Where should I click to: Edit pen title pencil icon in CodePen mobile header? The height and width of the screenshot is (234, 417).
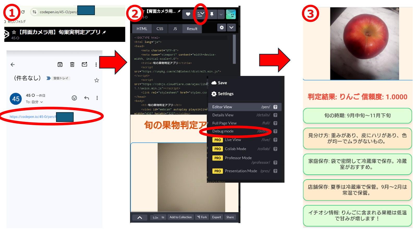click(x=179, y=11)
